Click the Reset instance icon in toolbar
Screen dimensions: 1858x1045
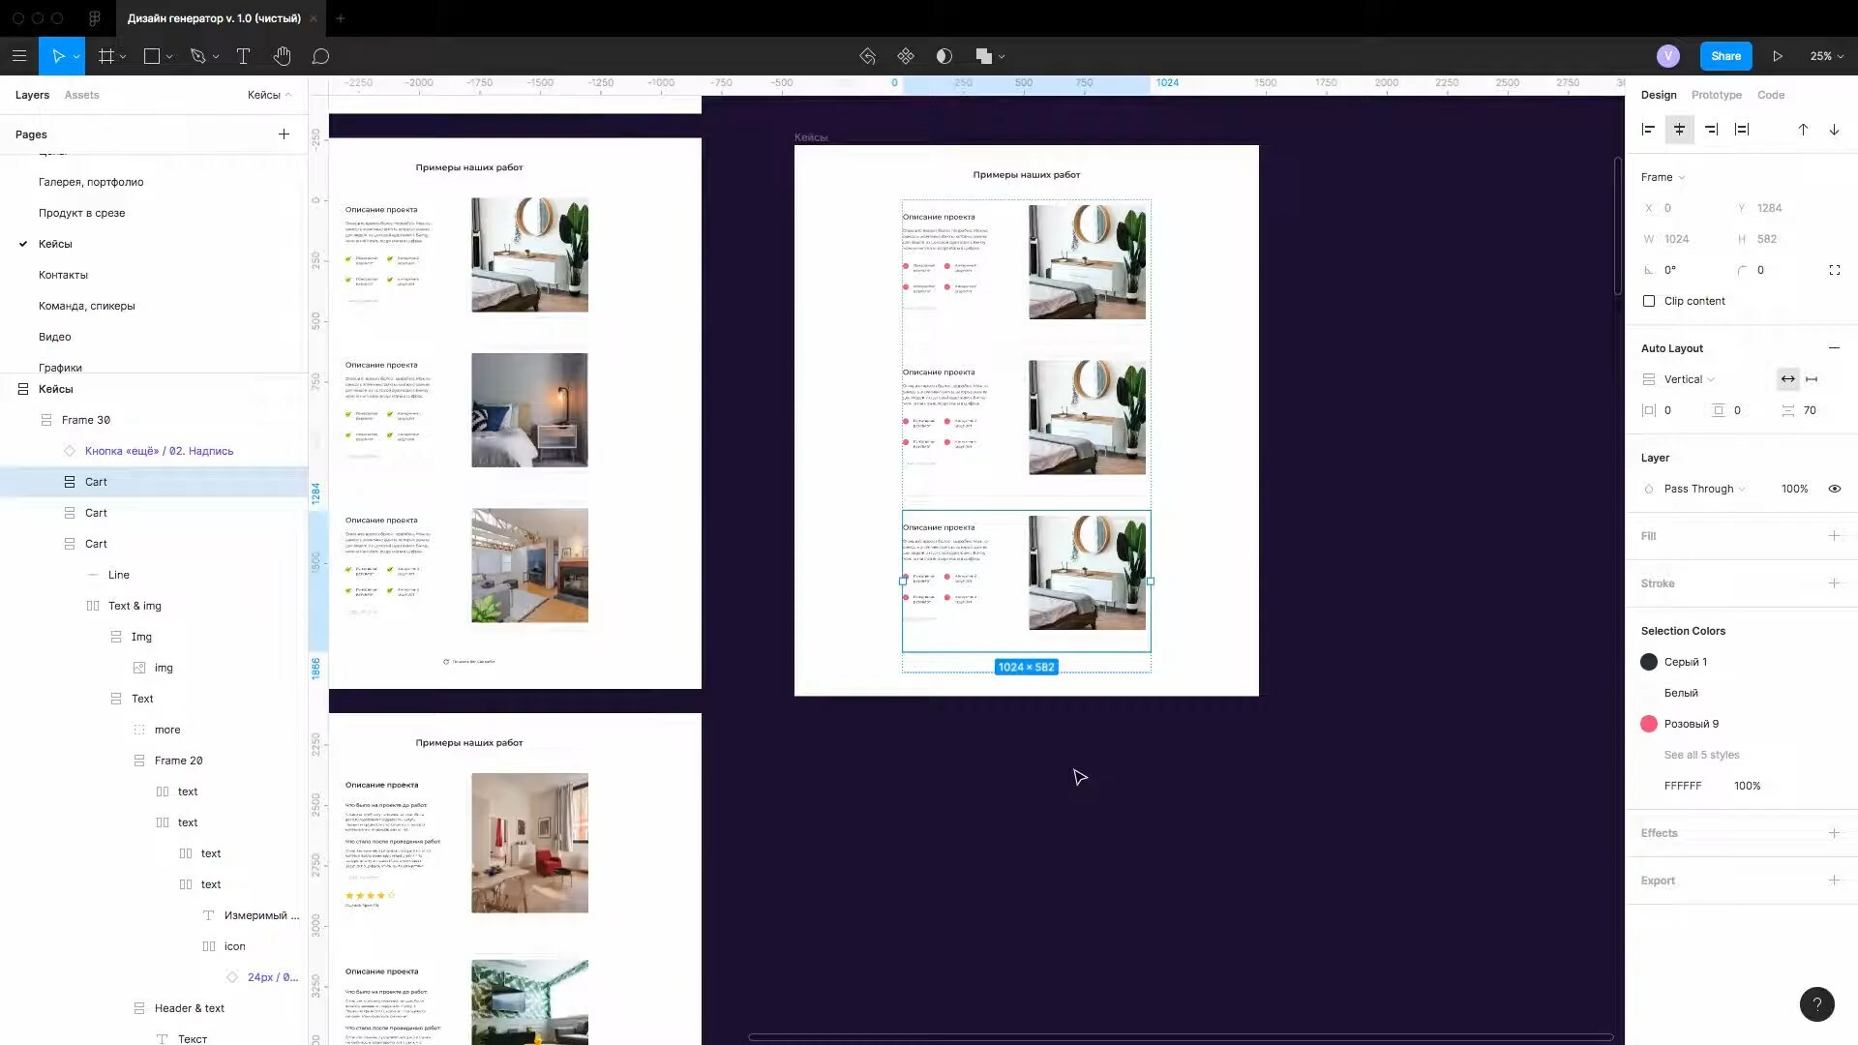click(x=868, y=56)
